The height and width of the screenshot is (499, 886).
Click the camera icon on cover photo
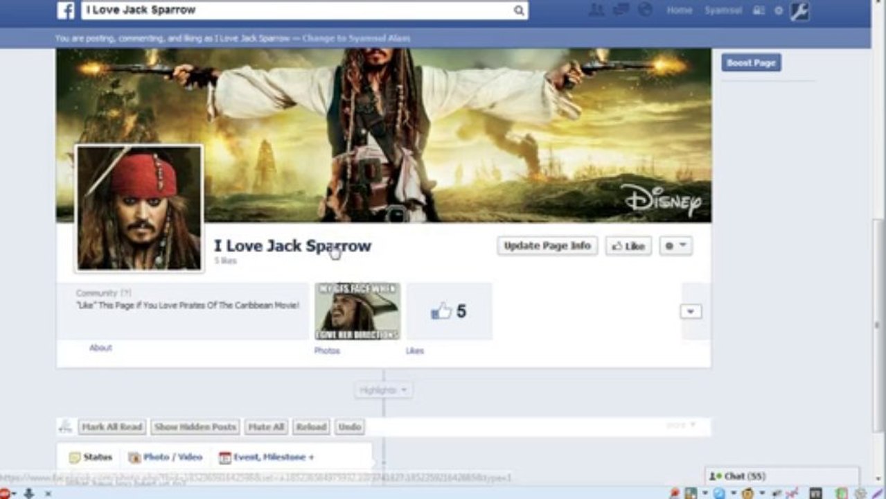point(396,213)
